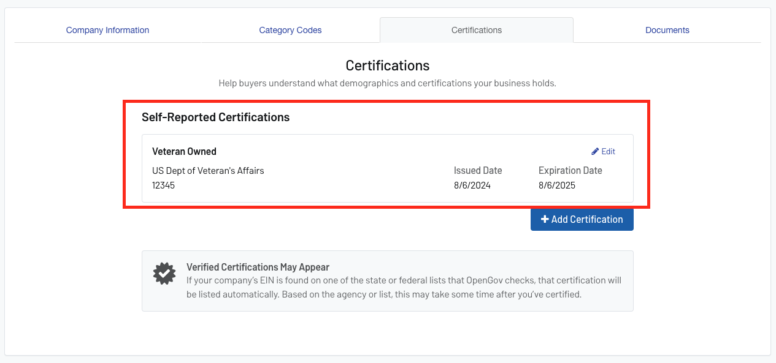Select the pencil edit icon for Veteran Owned
Viewport: 776px width, 363px height.
point(594,151)
